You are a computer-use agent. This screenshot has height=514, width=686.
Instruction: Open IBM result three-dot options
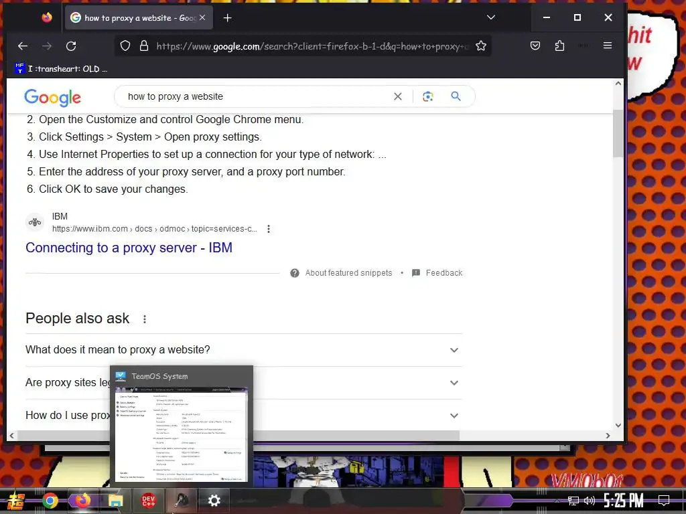(269, 229)
